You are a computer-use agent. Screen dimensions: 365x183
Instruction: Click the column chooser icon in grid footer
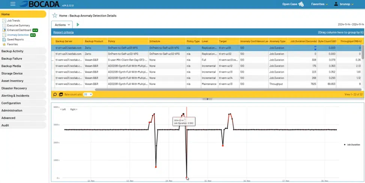point(61,95)
